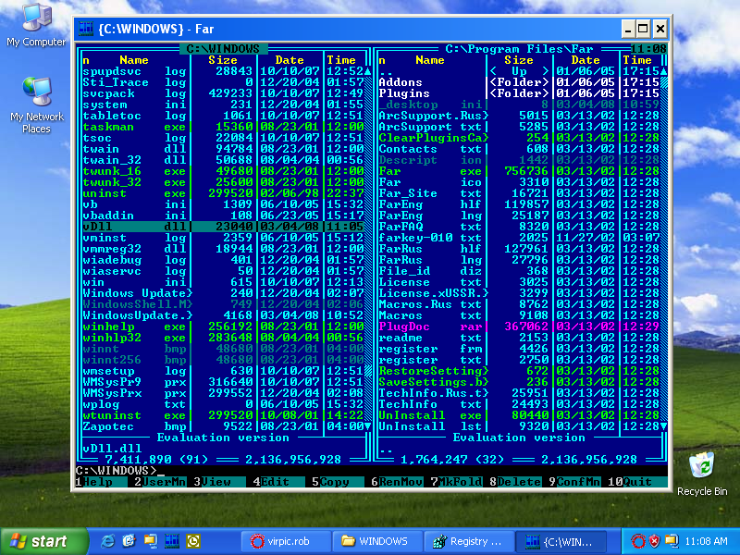This screenshot has height=555, width=740.
Task: Activate the {C:\WIN... Far taskbar button
Action: (x=560, y=541)
